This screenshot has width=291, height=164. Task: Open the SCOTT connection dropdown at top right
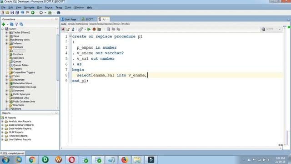tap(271, 29)
